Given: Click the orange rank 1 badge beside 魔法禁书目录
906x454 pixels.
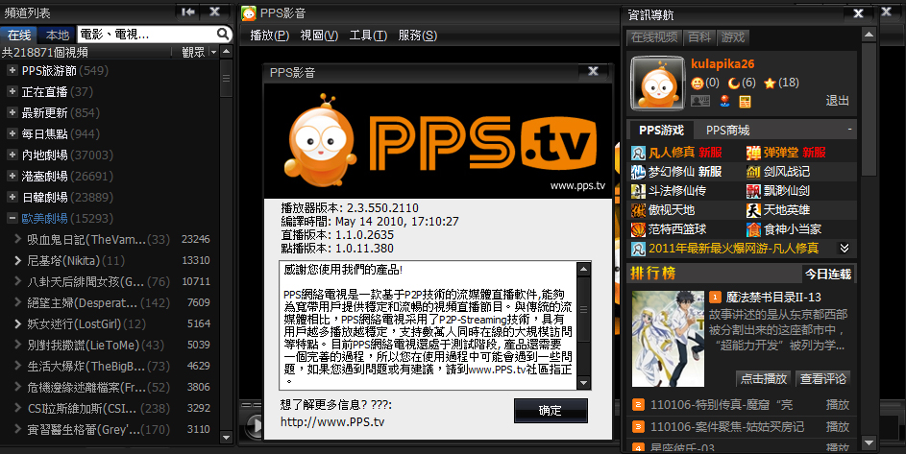Looking at the screenshot, I should point(716,297).
